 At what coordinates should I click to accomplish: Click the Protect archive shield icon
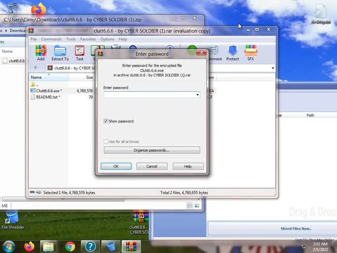[233, 53]
